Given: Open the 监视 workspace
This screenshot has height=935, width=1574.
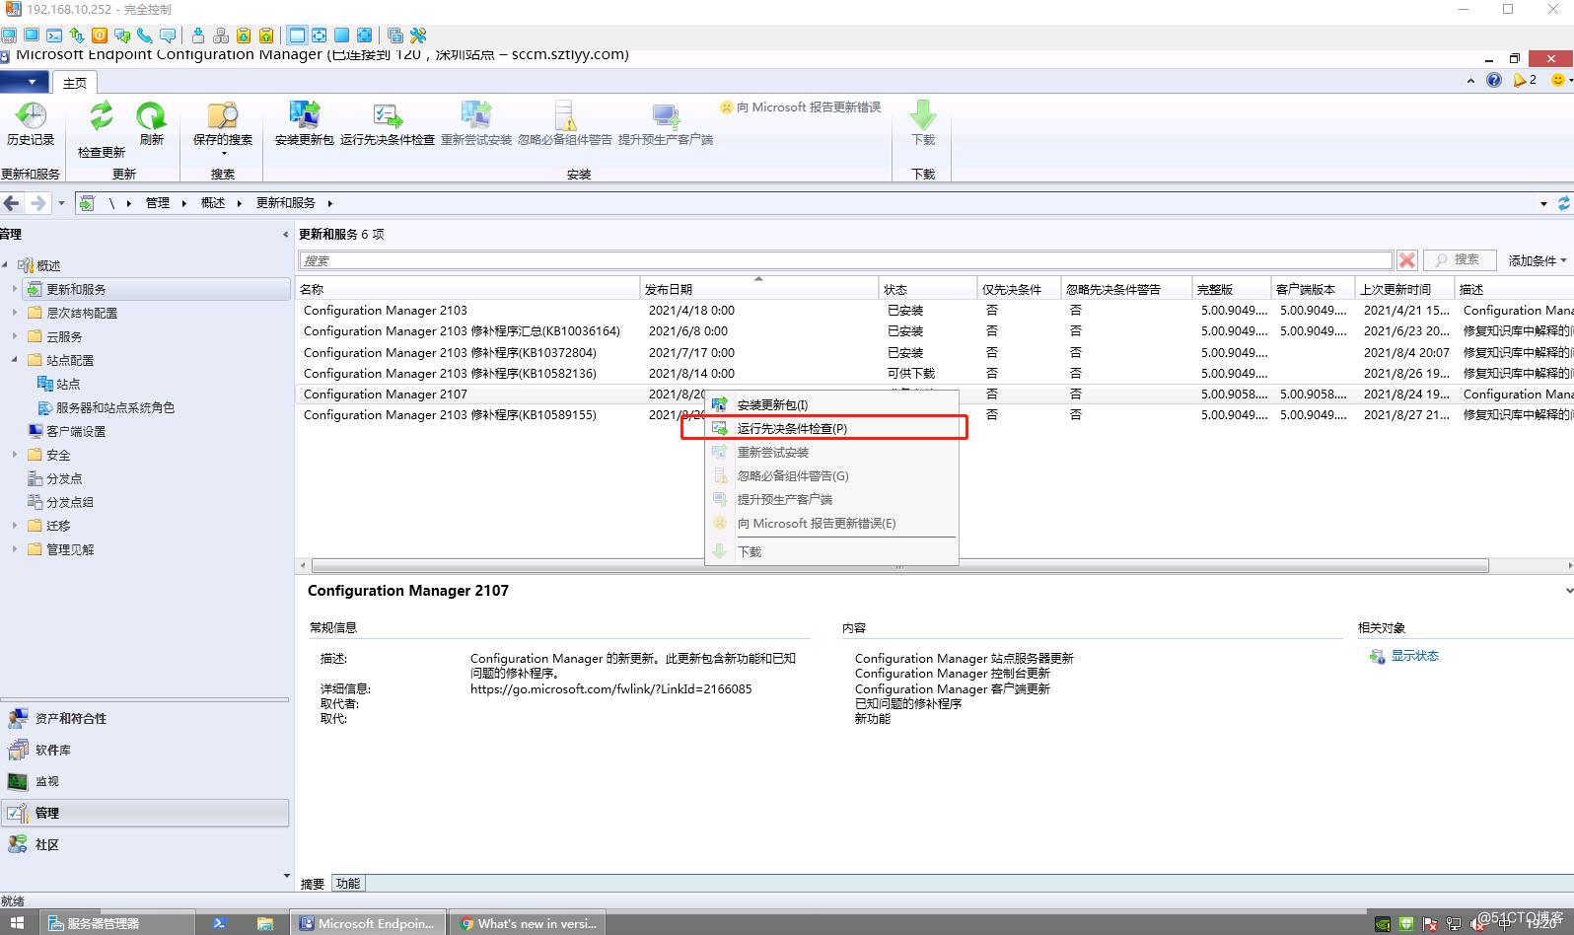Looking at the screenshot, I should (144, 781).
